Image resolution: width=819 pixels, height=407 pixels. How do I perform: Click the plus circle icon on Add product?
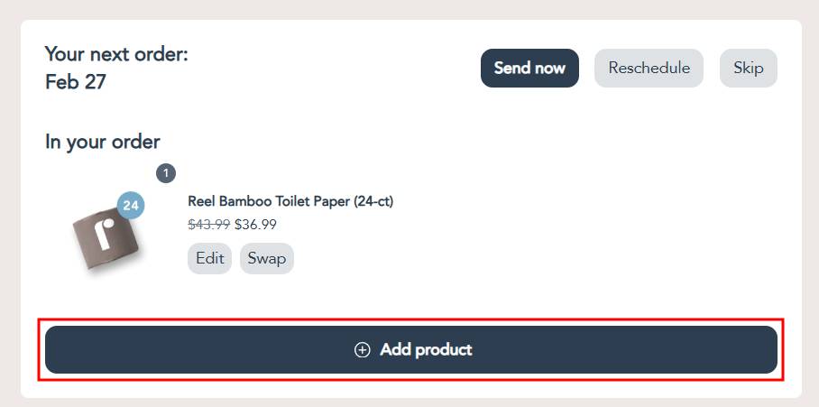coord(363,350)
